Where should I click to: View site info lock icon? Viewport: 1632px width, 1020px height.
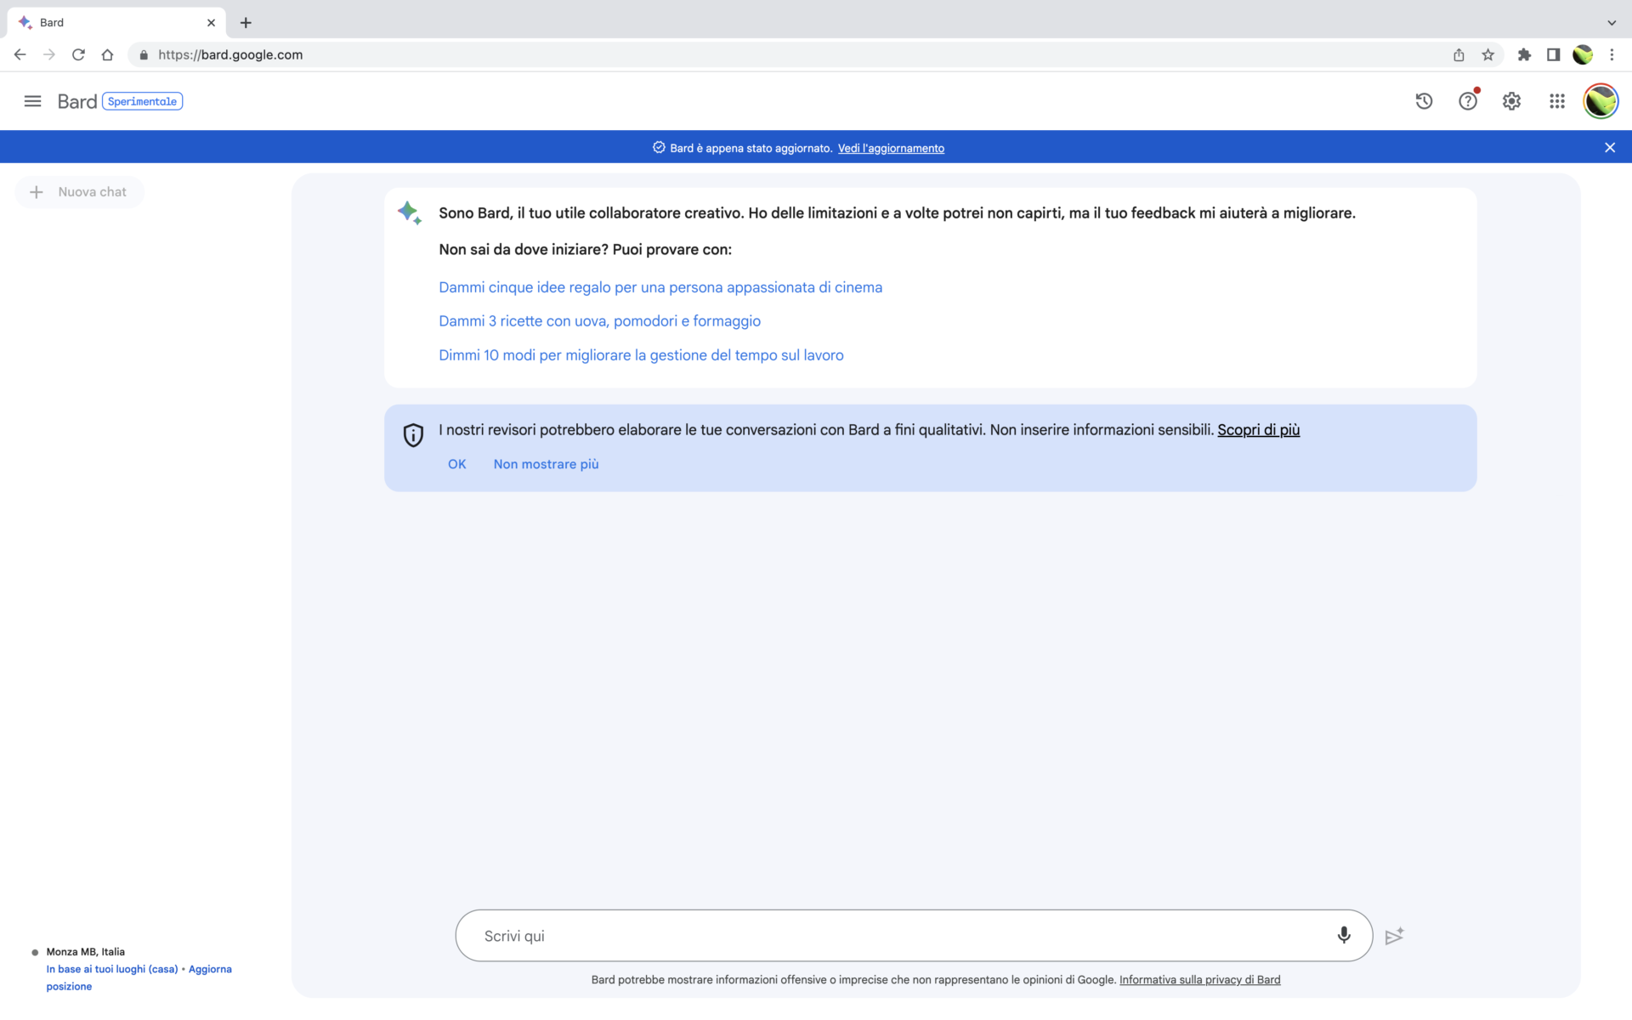(x=144, y=55)
